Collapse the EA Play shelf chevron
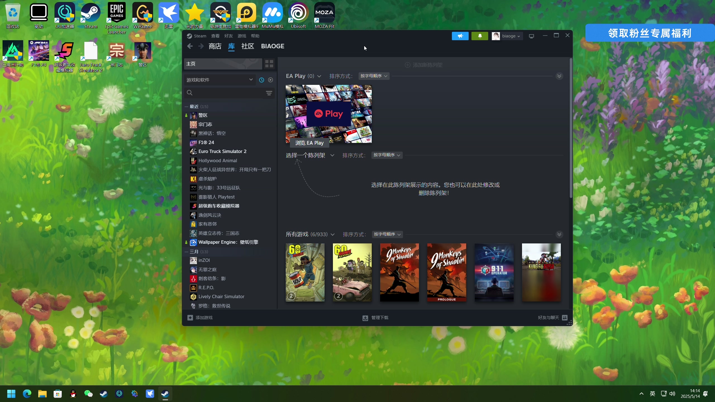Screen dimensions: 715x402 (x=559, y=76)
